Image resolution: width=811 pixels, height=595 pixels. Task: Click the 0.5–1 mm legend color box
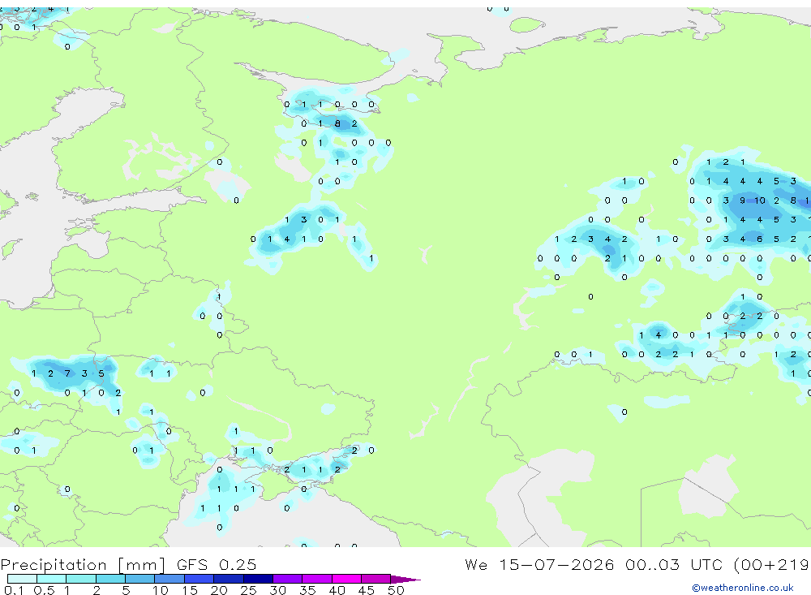(51, 579)
